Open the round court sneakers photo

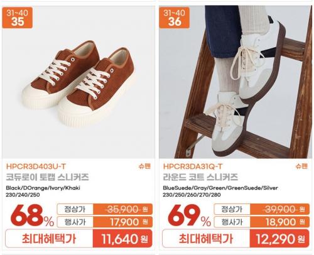(235, 82)
